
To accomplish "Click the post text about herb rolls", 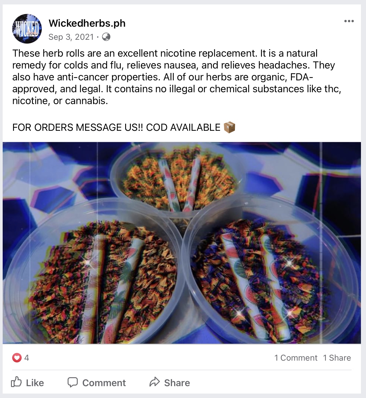I will coord(177,77).
